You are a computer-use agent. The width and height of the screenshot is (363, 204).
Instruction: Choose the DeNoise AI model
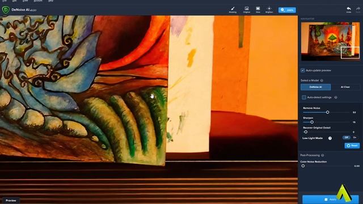[315, 87]
